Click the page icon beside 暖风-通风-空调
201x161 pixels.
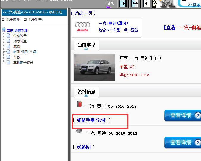click(x=8, y=52)
